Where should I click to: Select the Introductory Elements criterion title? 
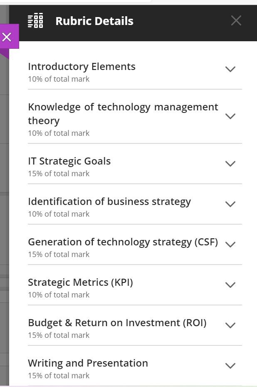[82, 67]
